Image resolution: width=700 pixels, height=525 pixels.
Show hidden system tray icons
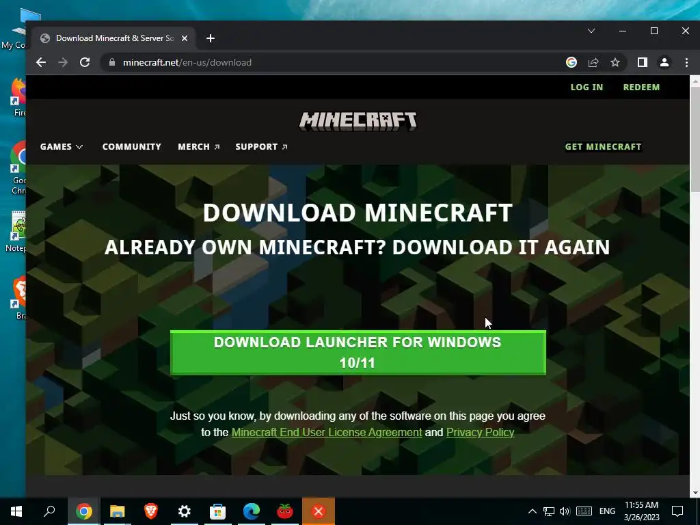[x=532, y=511]
